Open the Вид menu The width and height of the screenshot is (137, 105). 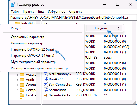(x=41, y=12)
